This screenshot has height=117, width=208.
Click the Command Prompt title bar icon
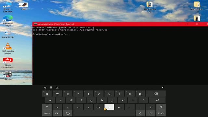[x=35, y=24]
